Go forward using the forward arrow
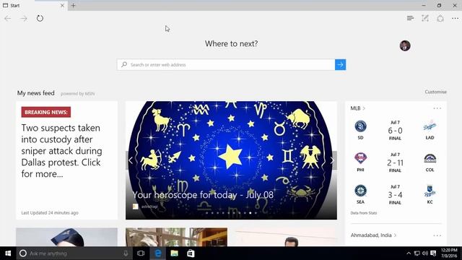Screen dimensions: 462x260 (x=24, y=19)
